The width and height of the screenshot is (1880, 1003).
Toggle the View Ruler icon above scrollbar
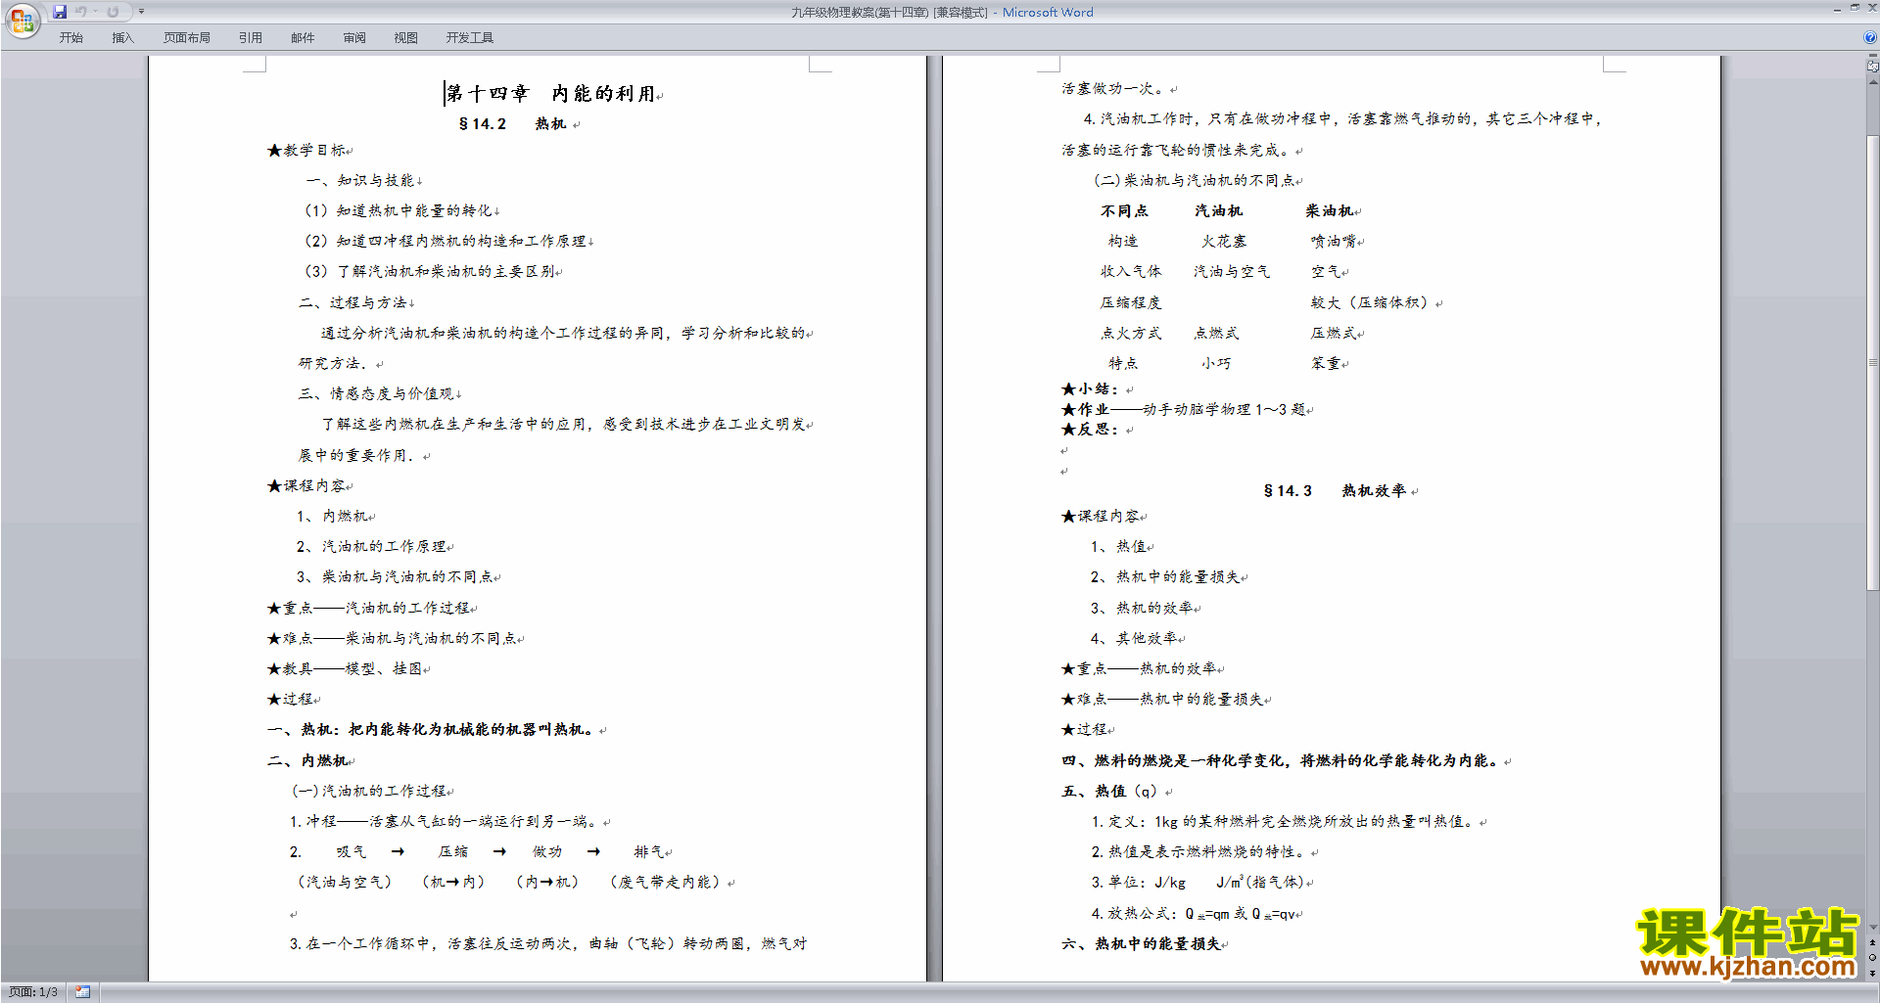[x=1873, y=67]
